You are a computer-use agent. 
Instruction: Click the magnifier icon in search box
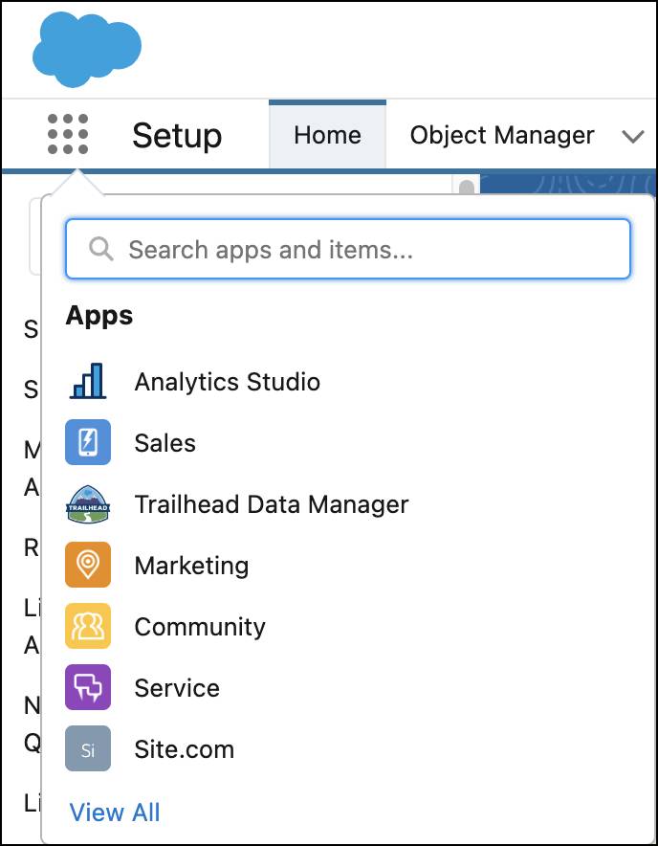click(100, 249)
